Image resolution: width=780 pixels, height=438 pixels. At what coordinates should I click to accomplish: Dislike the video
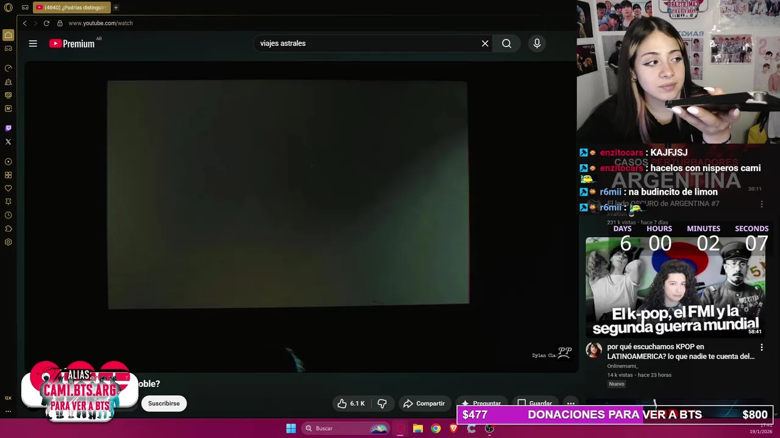[382, 403]
